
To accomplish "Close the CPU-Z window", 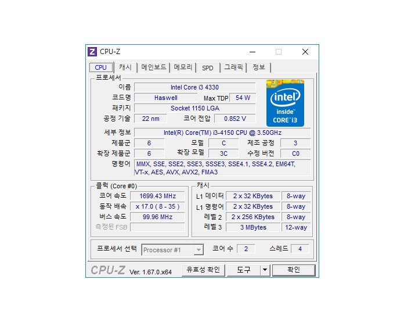I will coord(305,52).
